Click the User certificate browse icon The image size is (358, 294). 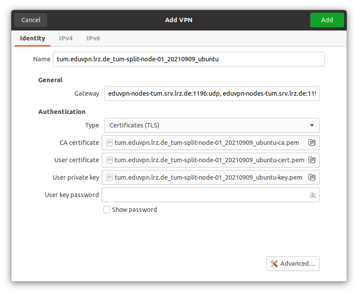[312, 160]
